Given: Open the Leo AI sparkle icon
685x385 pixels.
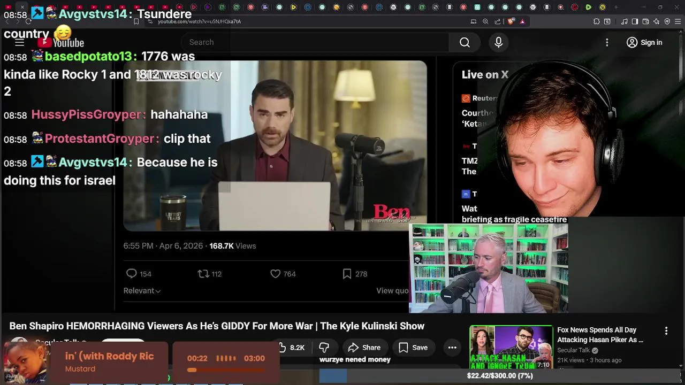Looking at the screenshot, I should point(656,21).
